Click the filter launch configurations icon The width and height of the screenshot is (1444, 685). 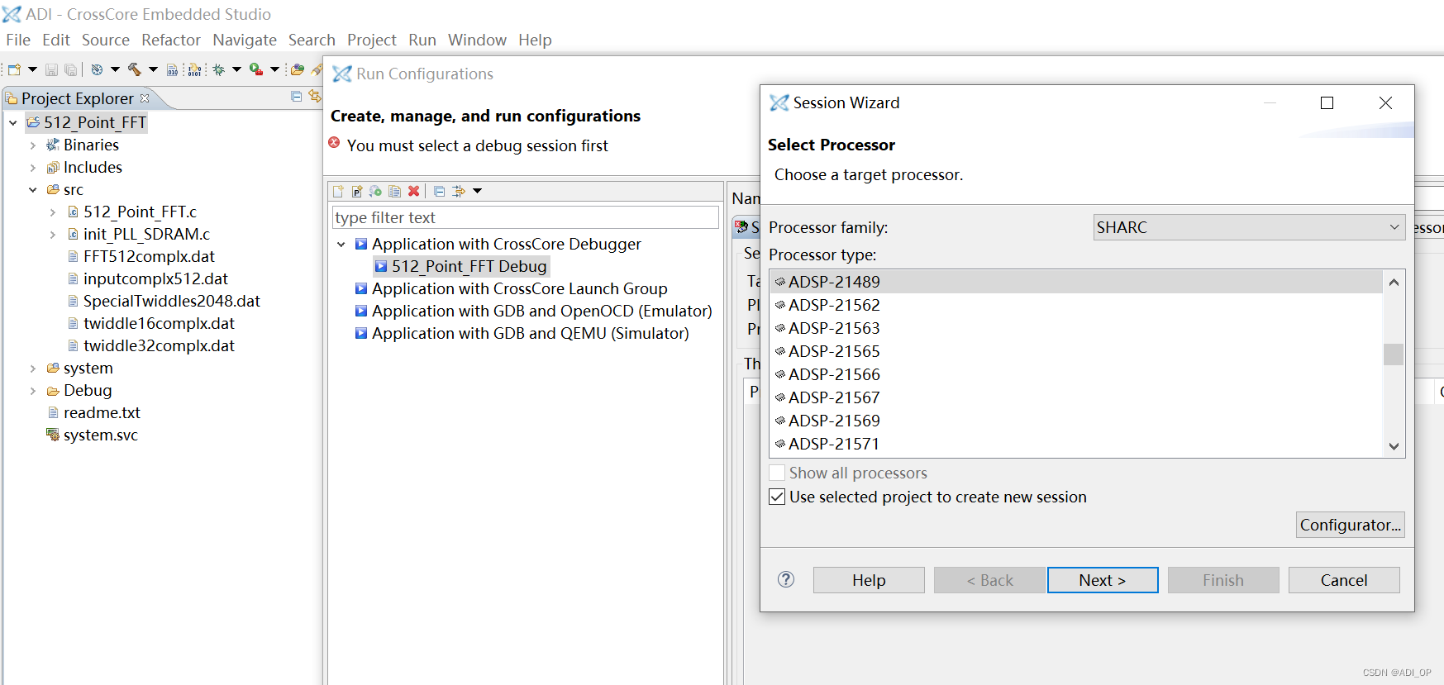[x=459, y=192]
